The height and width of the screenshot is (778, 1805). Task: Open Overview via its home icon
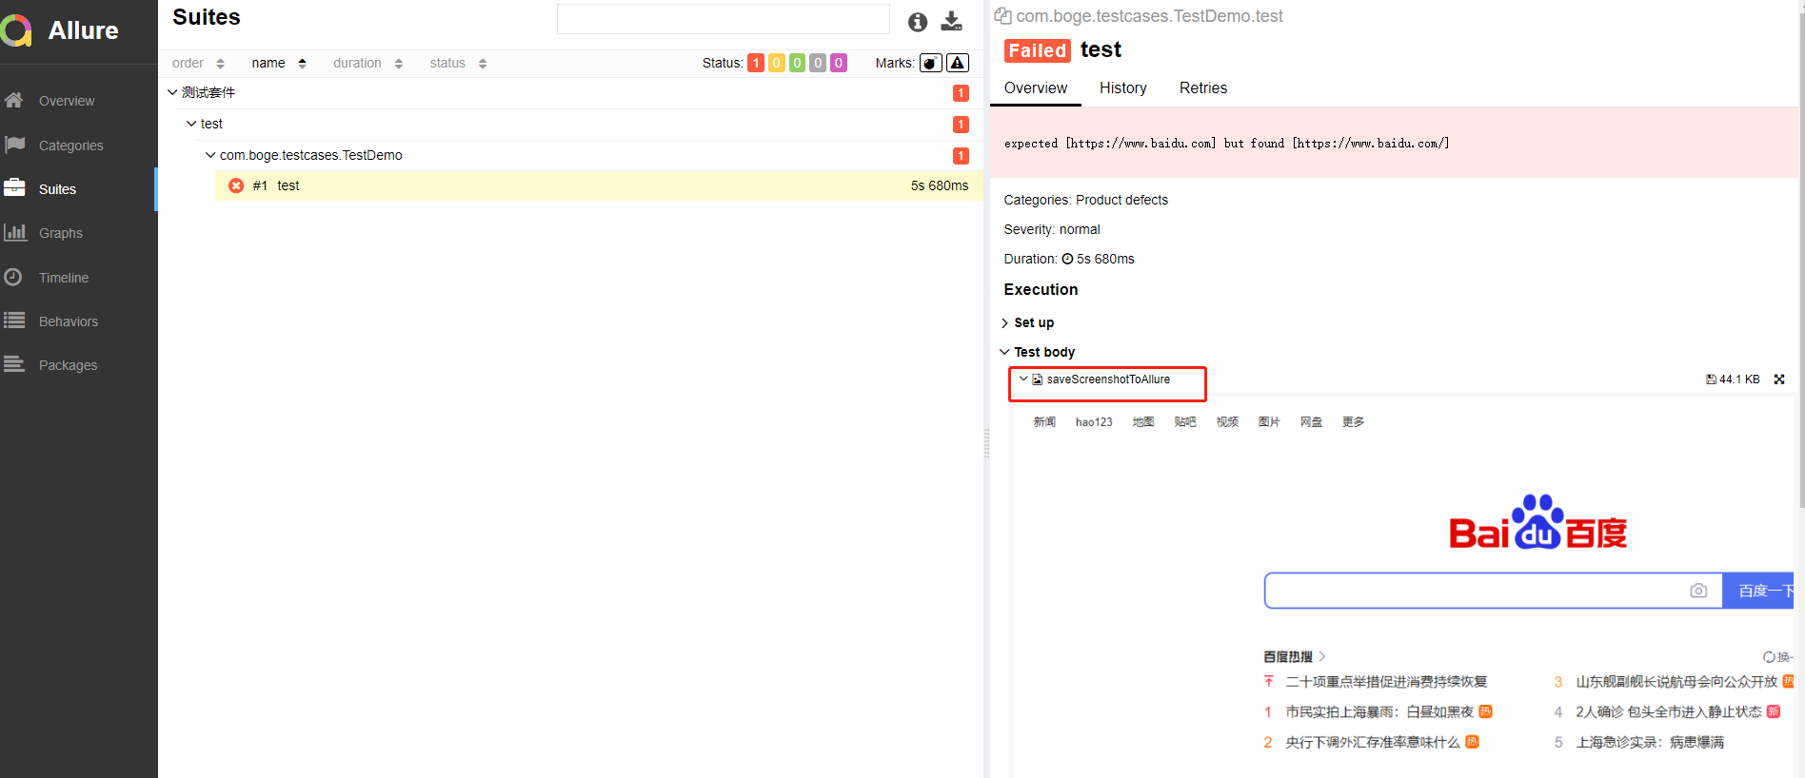13,100
